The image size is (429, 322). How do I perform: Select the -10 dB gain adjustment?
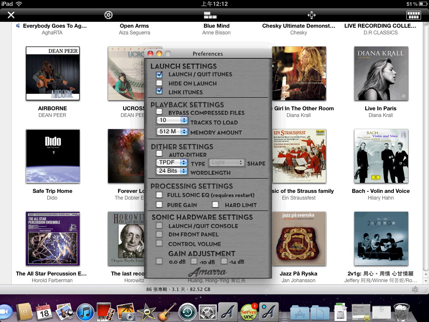(x=194, y=261)
